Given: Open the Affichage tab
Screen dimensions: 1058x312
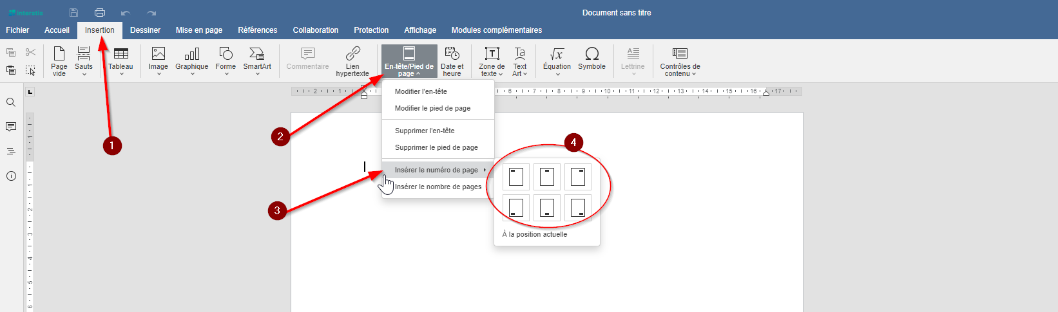Looking at the screenshot, I should click(x=420, y=30).
